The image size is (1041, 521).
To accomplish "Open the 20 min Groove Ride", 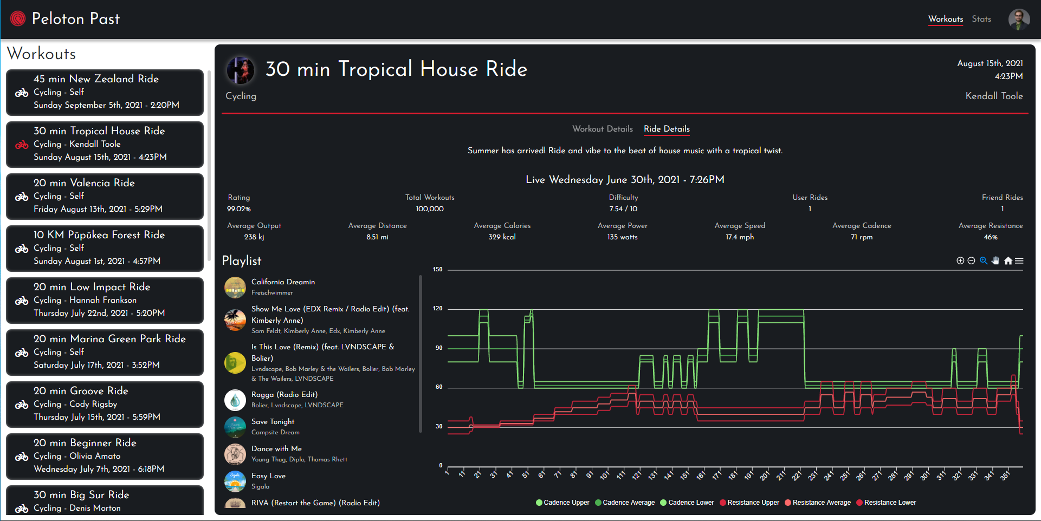I will (105, 404).
